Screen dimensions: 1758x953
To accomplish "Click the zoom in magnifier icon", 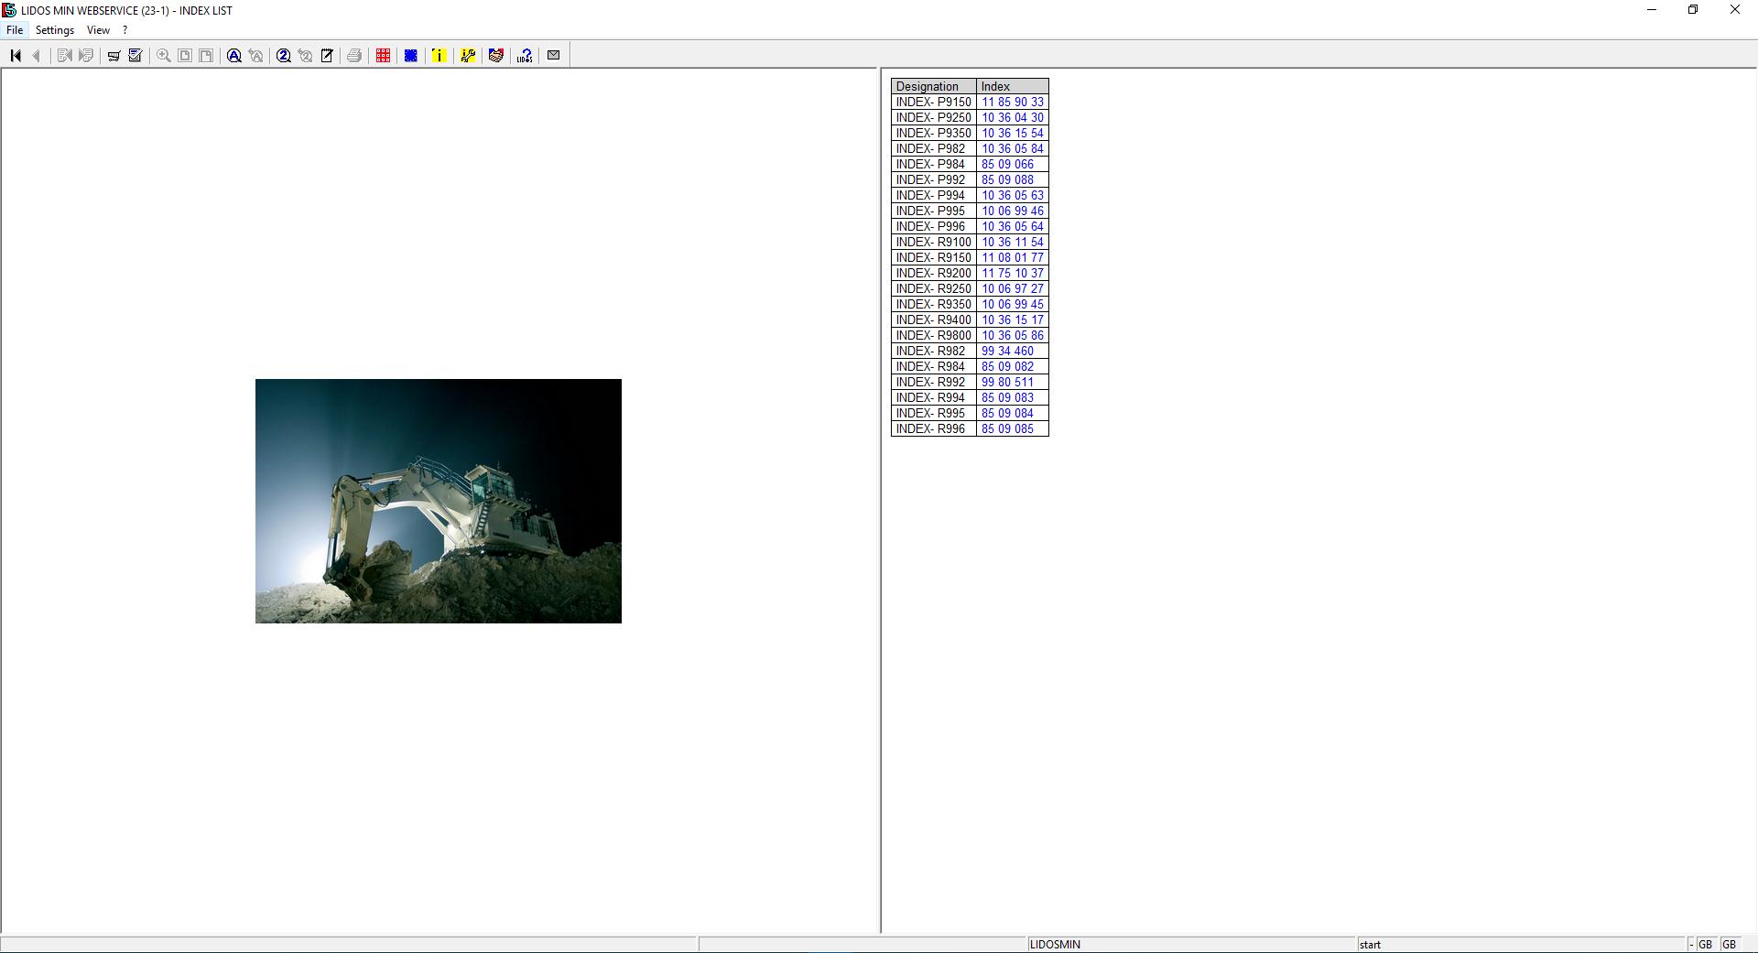I will click(x=164, y=56).
